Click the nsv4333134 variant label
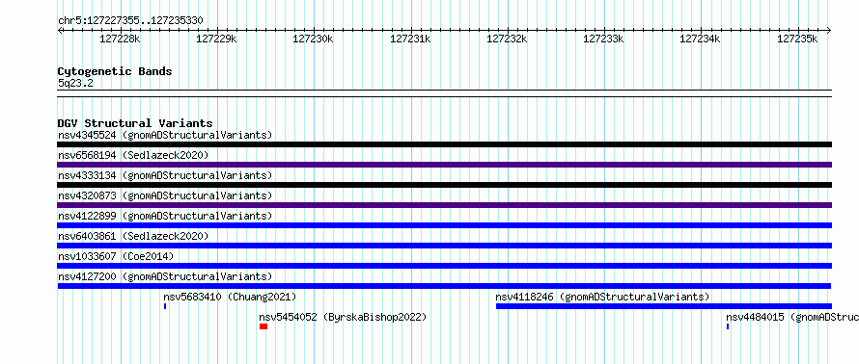 click(x=165, y=175)
